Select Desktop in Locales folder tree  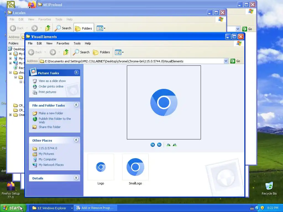(x=19, y=49)
